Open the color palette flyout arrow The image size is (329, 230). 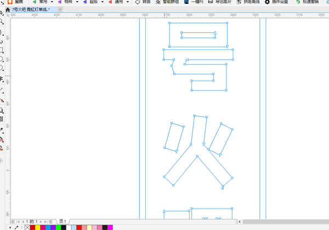click(10, 227)
